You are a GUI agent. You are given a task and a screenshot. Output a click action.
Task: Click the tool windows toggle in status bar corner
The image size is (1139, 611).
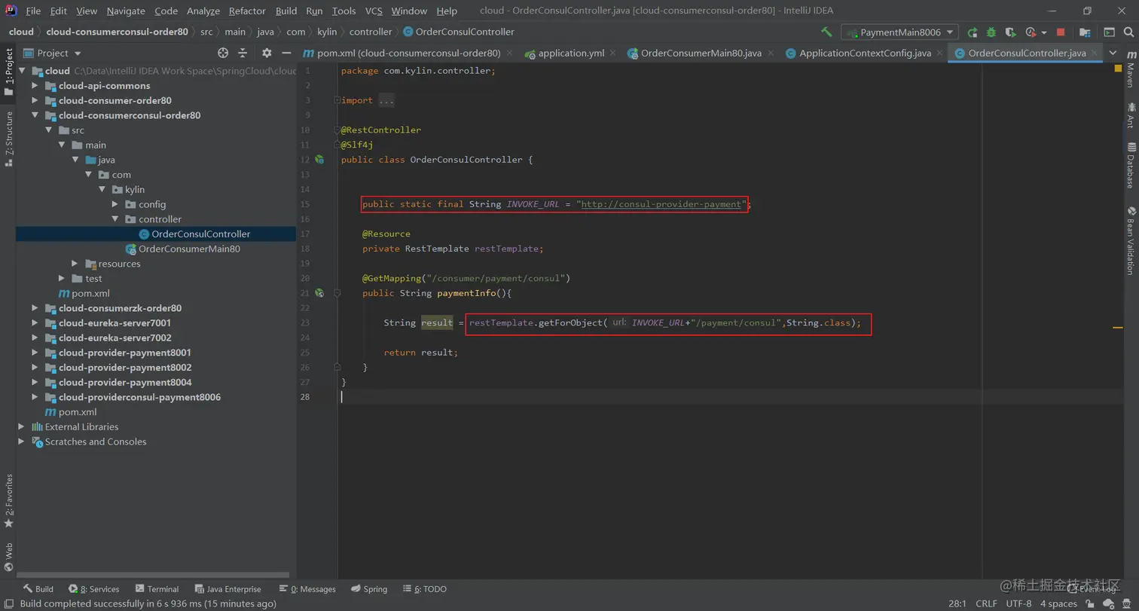pyautogui.click(x=8, y=603)
